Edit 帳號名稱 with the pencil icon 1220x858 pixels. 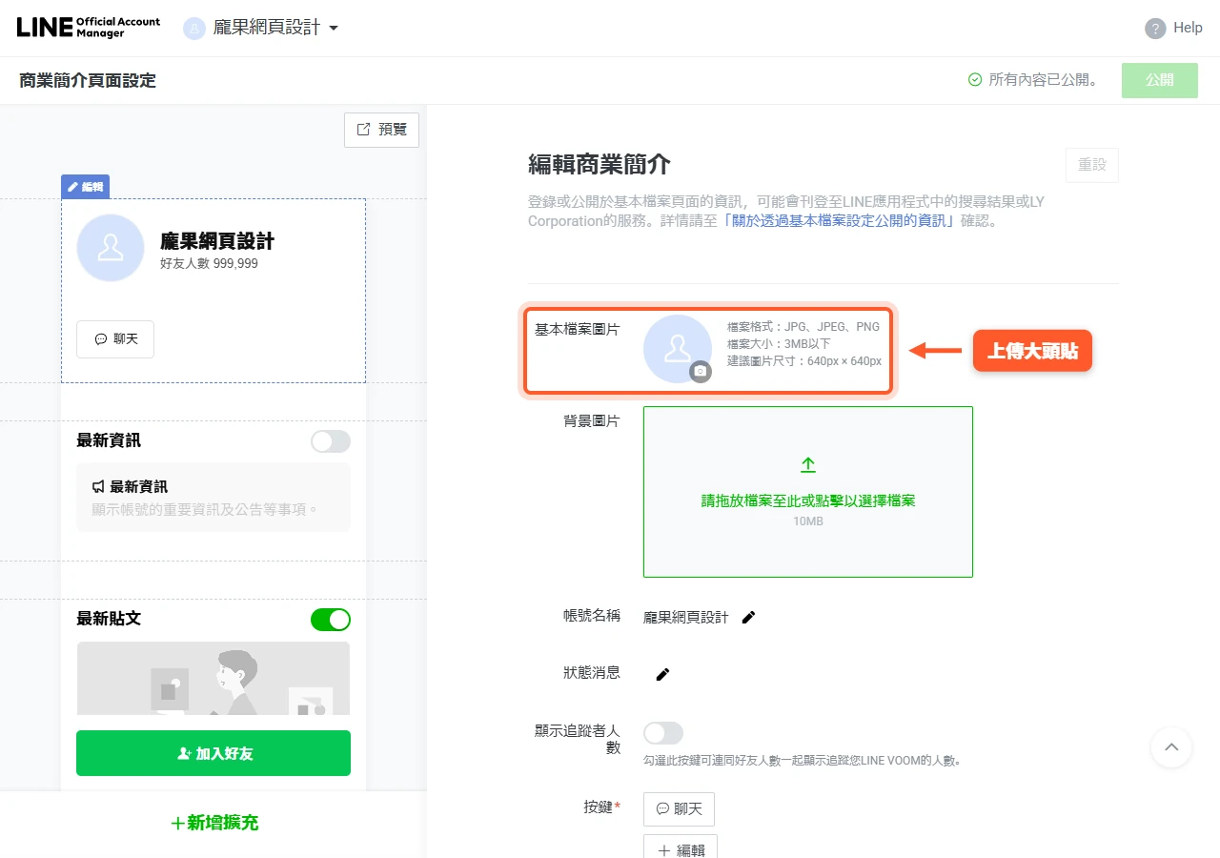[x=749, y=618]
